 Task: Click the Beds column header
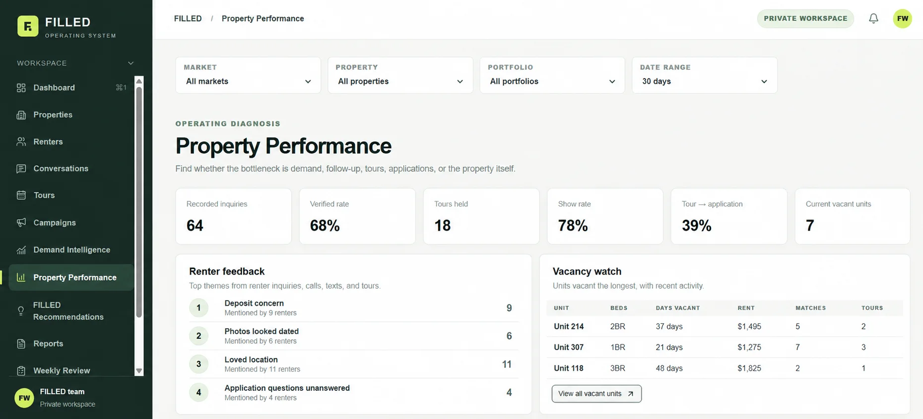click(619, 308)
